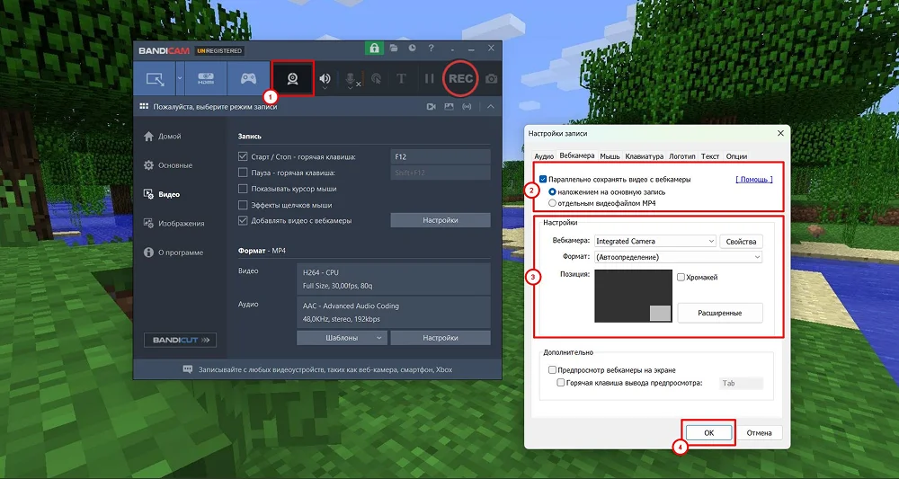Click the Расширенные button
Screen dimensions: 899x479
[x=720, y=313]
